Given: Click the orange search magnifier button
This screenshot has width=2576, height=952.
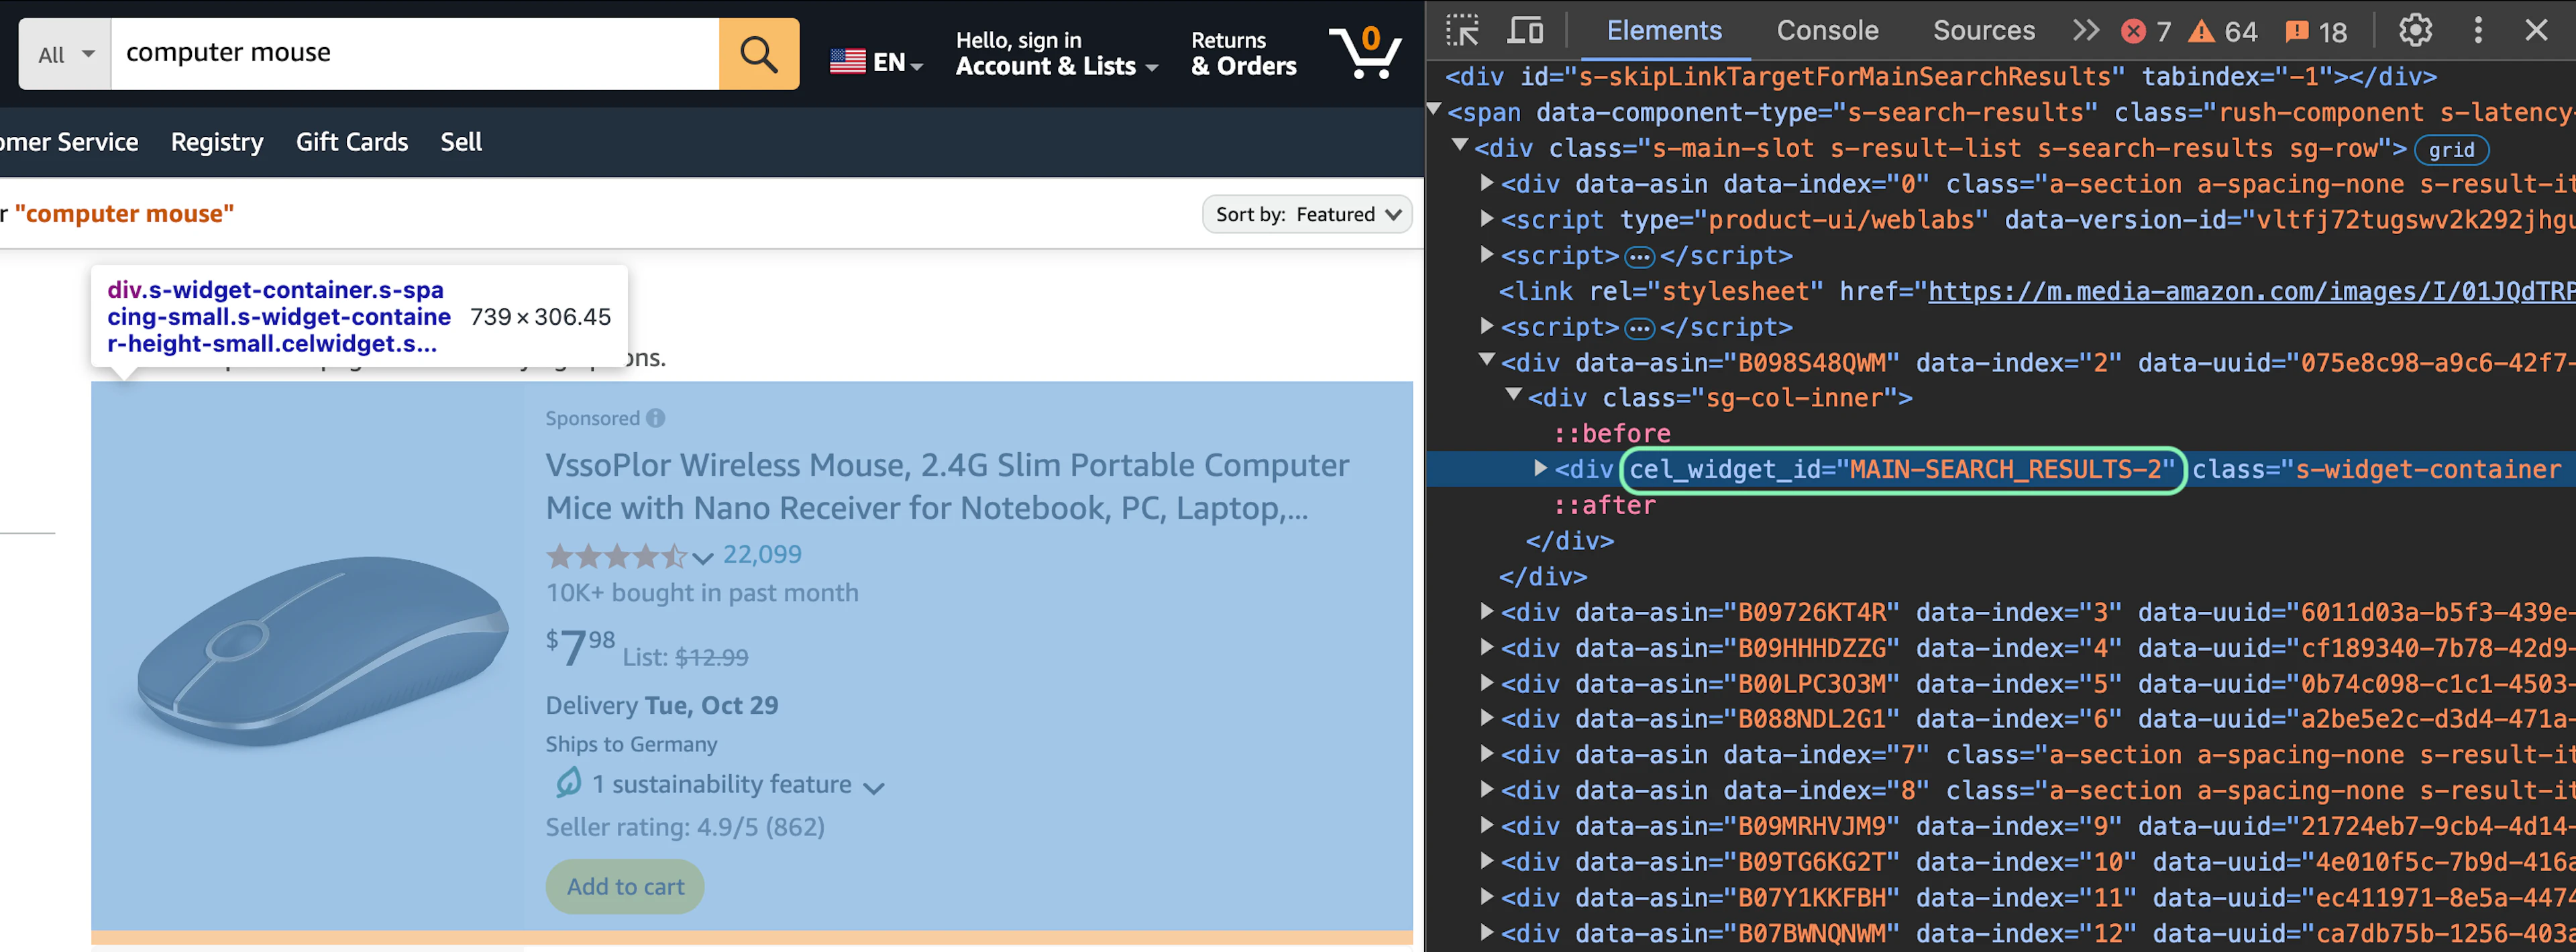Looking at the screenshot, I should pyautogui.click(x=758, y=54).
